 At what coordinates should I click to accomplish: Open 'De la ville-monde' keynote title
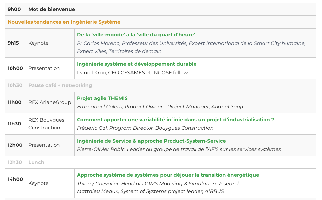pos(136,35)
